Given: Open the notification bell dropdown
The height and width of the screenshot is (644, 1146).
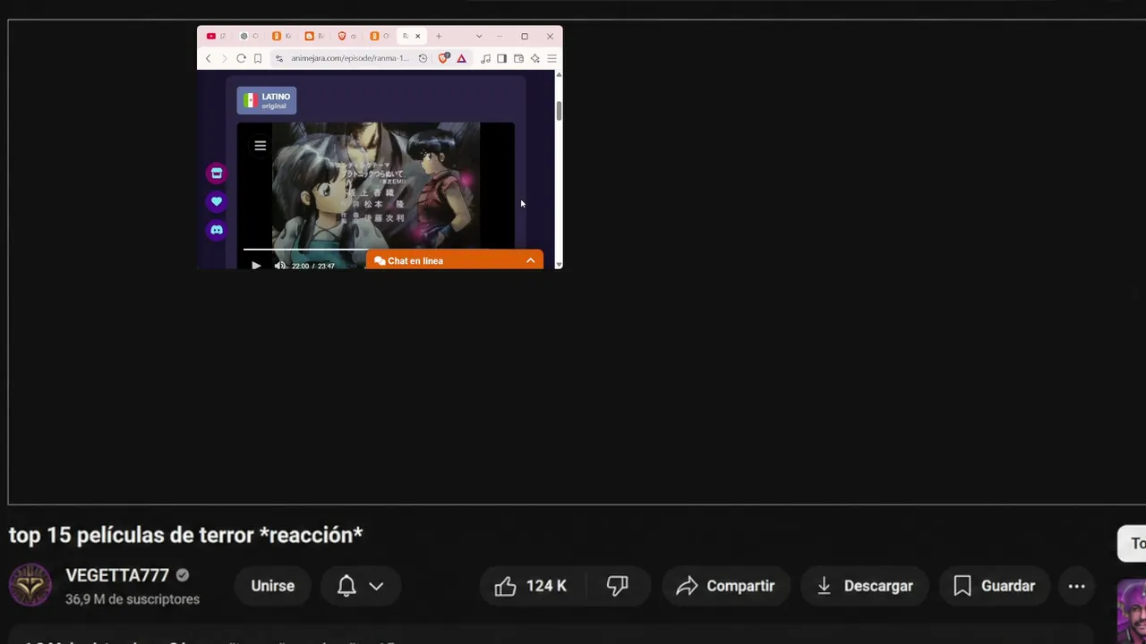Looking at the screenshot, I should (360, 586).
